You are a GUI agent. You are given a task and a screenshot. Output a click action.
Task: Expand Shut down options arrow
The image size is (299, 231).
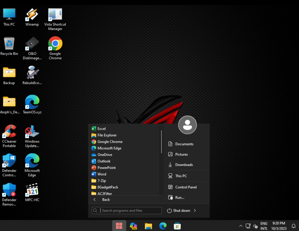[195, 210]
